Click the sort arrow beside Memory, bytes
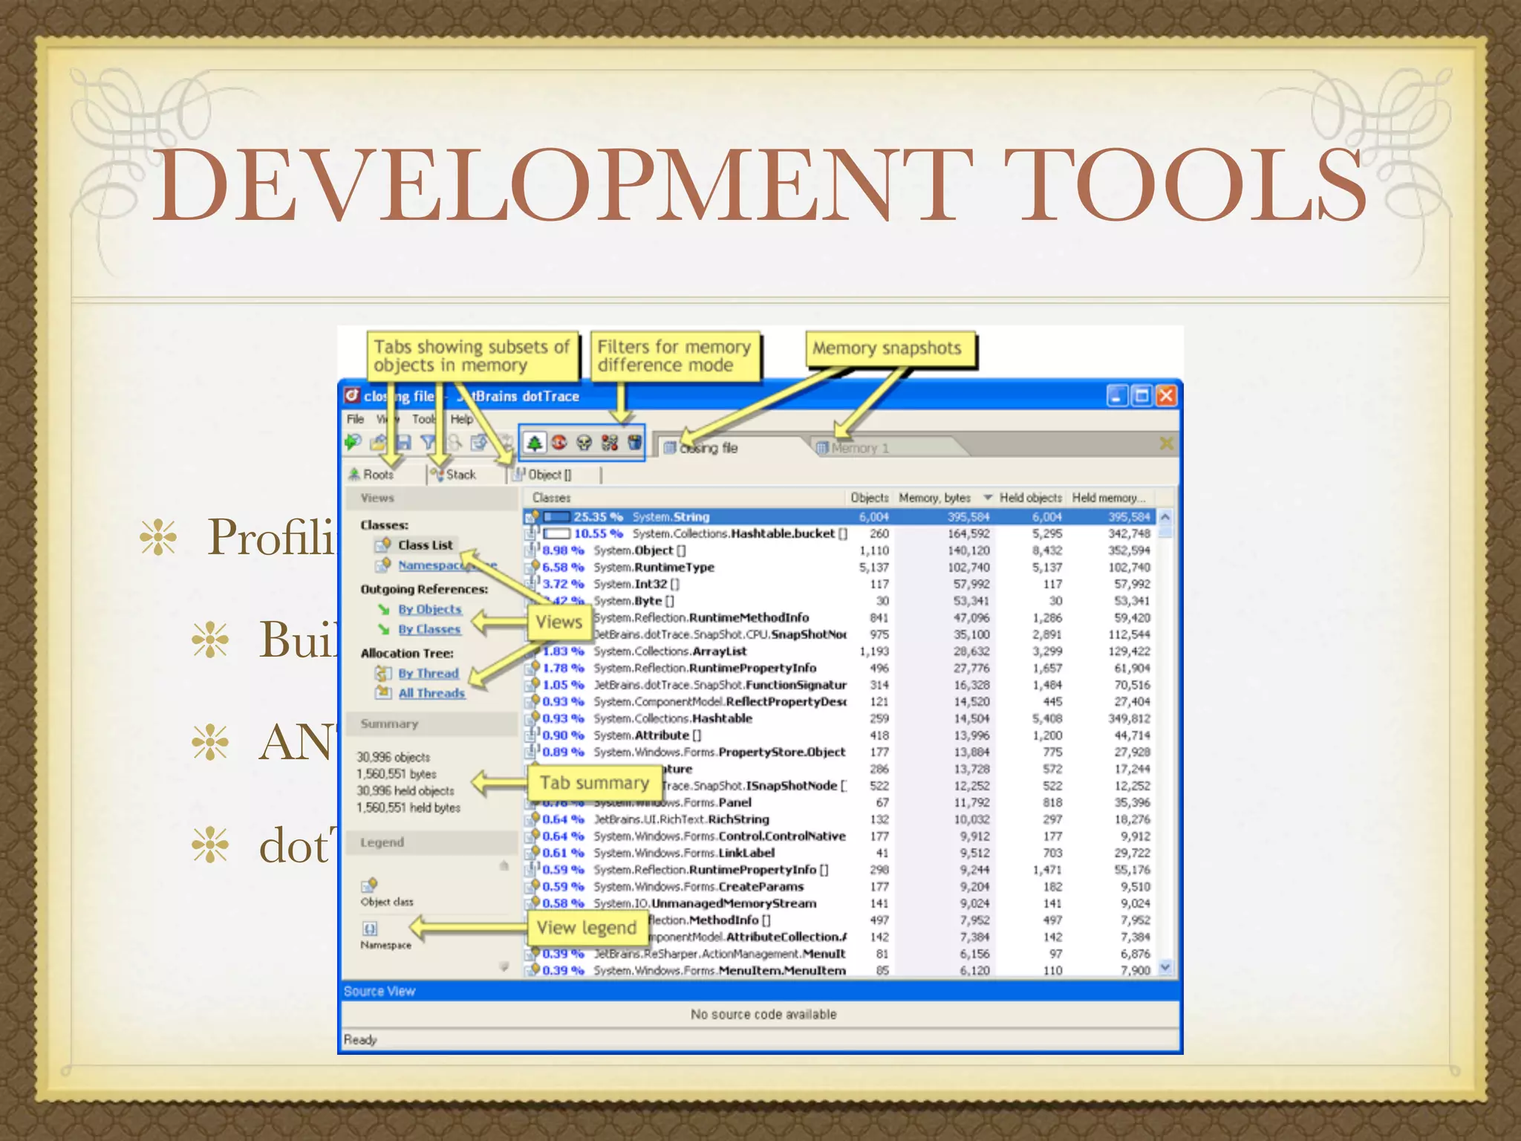Screen dimensions: 1521x1141 pos(988,498)
